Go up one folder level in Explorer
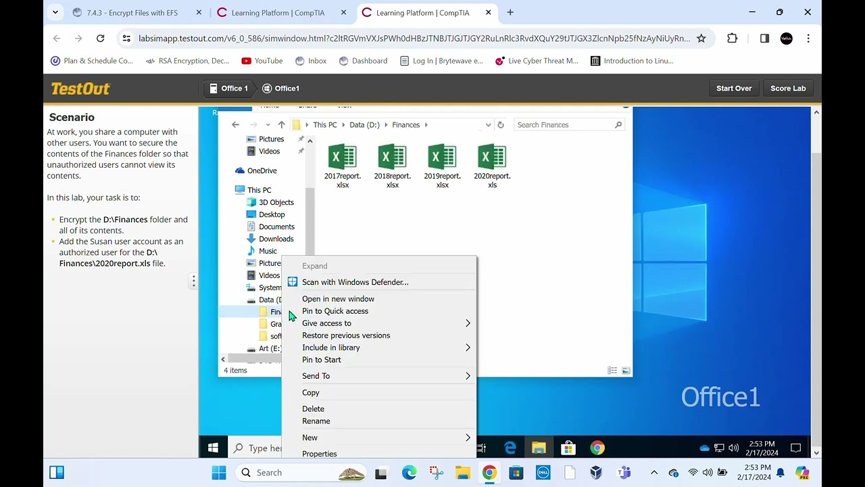 tap(281, 124)
